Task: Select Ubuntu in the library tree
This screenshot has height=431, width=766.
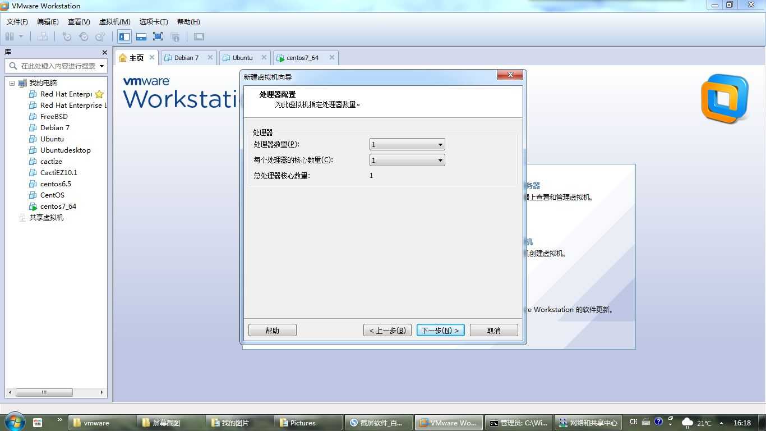Action: [x=47, y=139]
